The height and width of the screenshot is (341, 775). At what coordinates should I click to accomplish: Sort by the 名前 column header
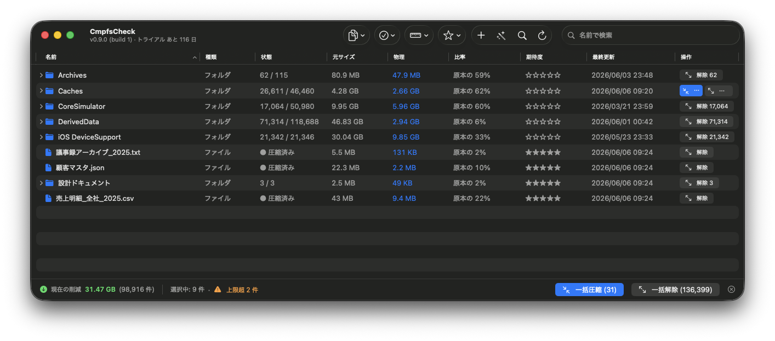118,57
